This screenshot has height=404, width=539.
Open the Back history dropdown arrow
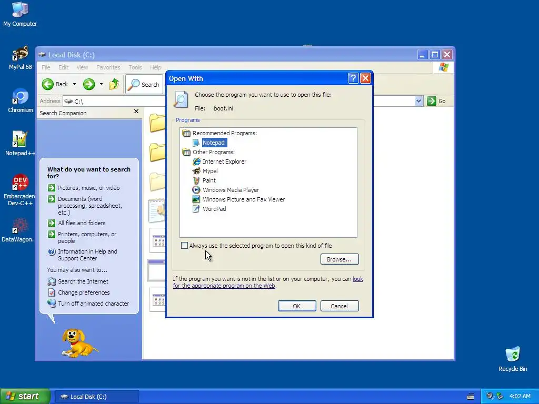[x=74, y=84]
